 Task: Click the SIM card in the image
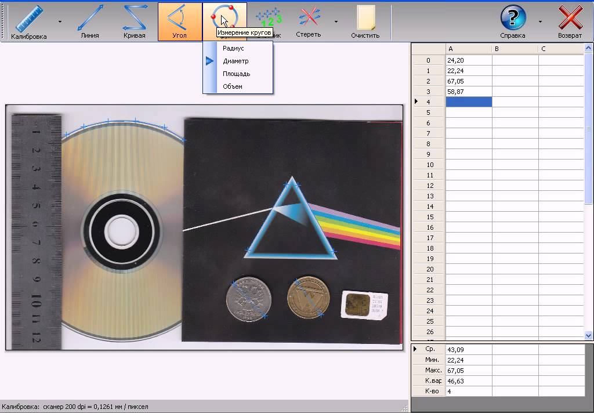[364, 305]
